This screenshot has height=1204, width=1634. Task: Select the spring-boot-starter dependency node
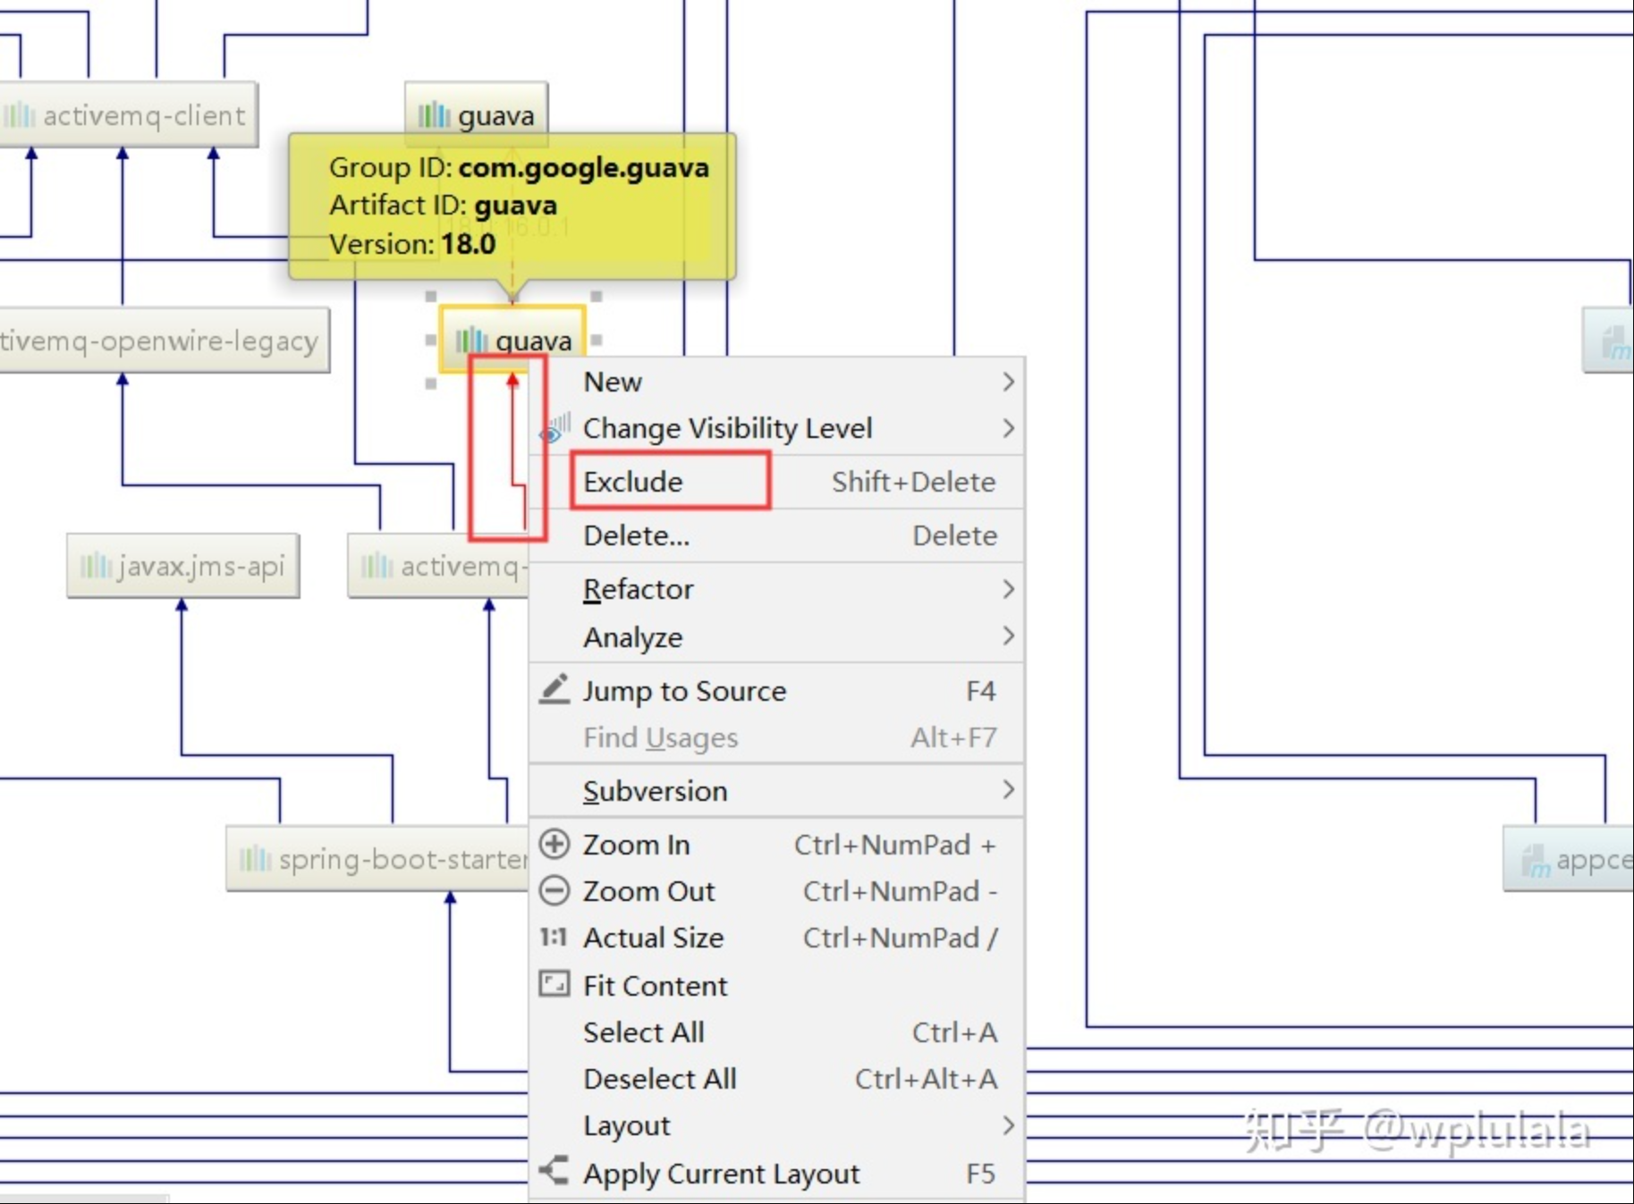point(377,859)
